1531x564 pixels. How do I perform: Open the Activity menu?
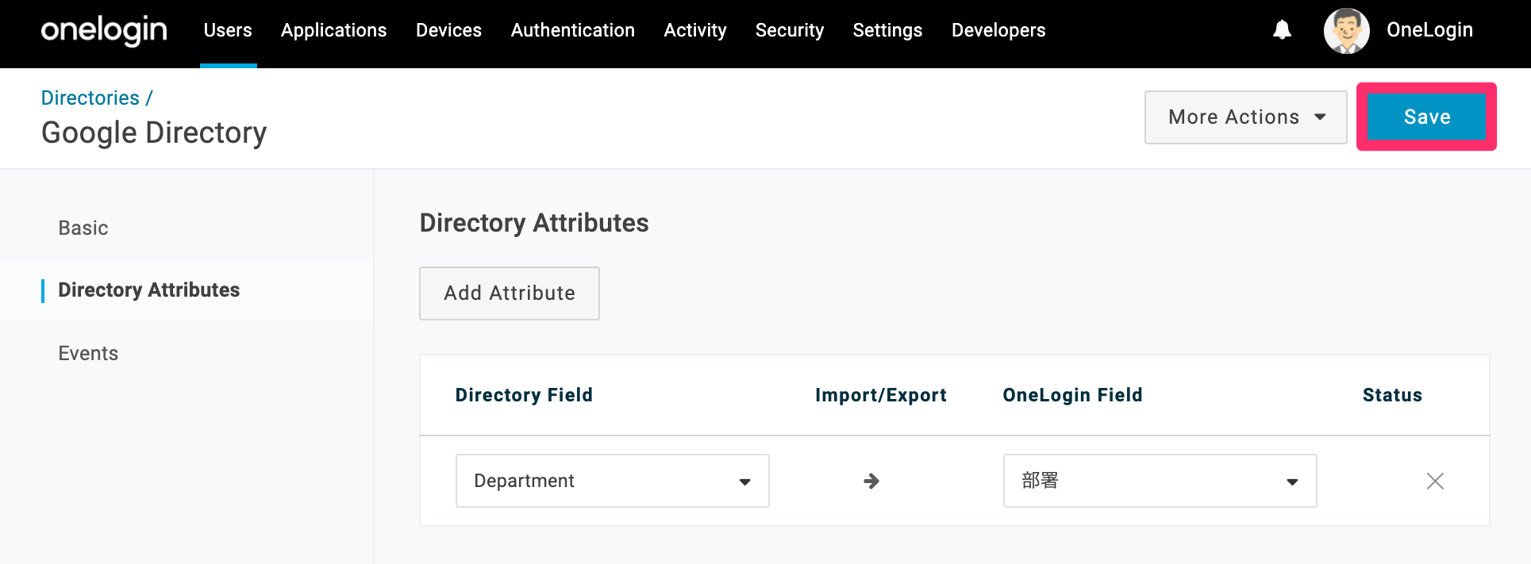[x=694, y=30]
